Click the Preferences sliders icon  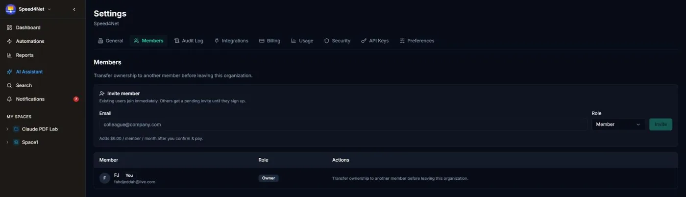(x=402, y=41)
